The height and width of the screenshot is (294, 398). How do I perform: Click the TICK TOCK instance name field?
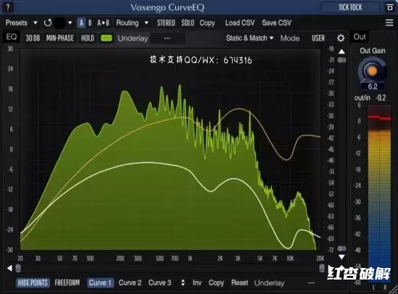(x=350, y=7)
